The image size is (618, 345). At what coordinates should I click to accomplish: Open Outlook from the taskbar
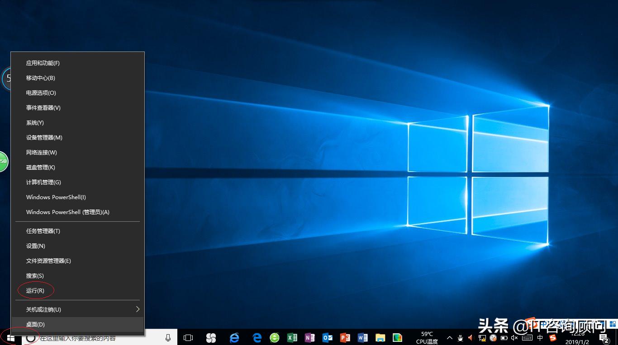(x=327, y=337)
